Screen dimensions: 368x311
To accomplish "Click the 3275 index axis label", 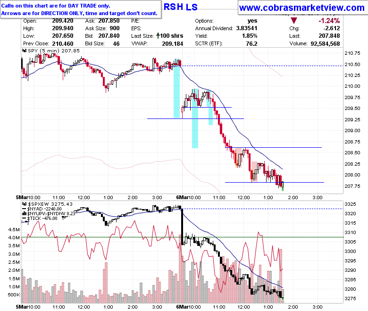I will point(350,299).
